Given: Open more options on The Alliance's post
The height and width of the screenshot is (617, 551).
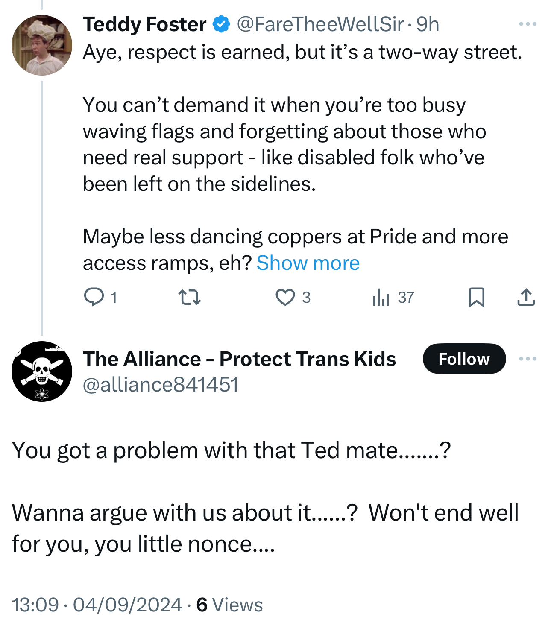Looking at the screenshot, I should [x=528, y=359].
